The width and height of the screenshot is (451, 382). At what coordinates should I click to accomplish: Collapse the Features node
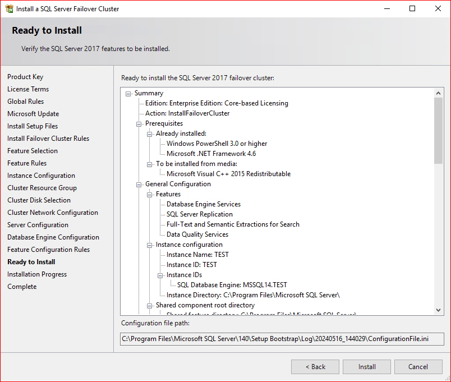point(149,195)
